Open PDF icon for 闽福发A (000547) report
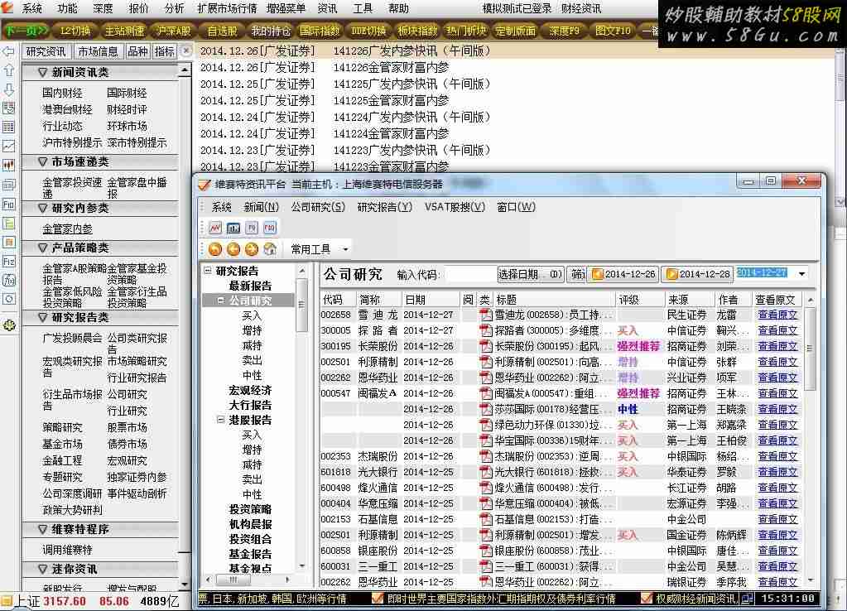847x611 pixels. pos(486,394)
